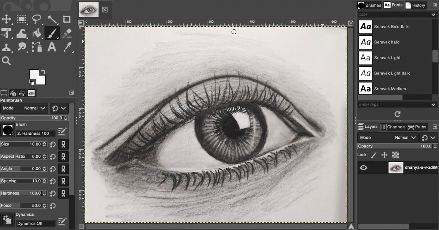Screen dimensions: 439x230
Task: Swap foreground and background color swatches
Action: [44, 72]
